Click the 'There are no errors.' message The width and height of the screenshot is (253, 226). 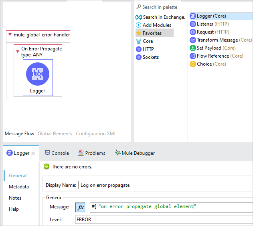(x=72, y=167)
